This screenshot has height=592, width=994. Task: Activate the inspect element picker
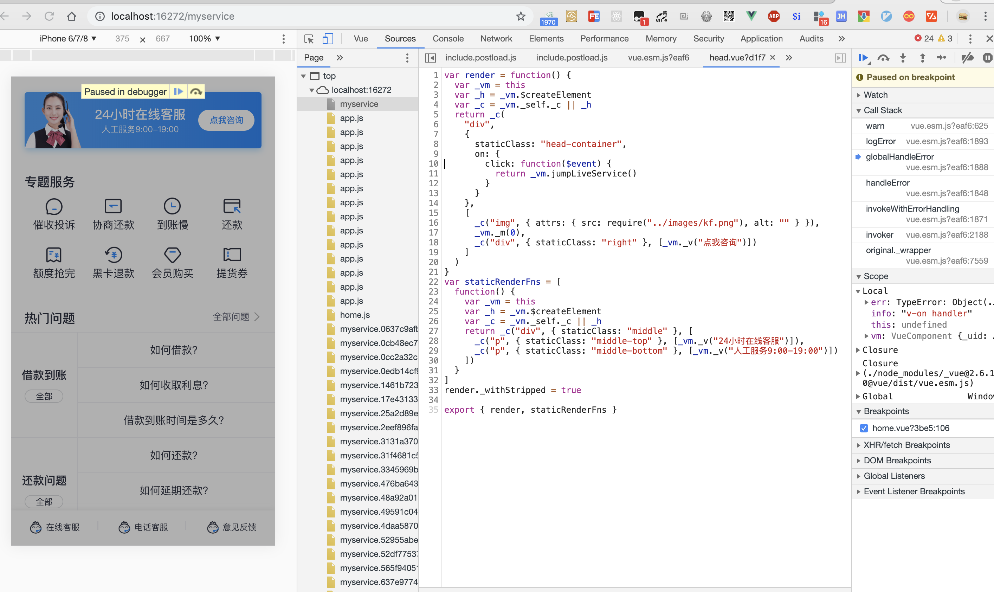click(x=309, y=39)
